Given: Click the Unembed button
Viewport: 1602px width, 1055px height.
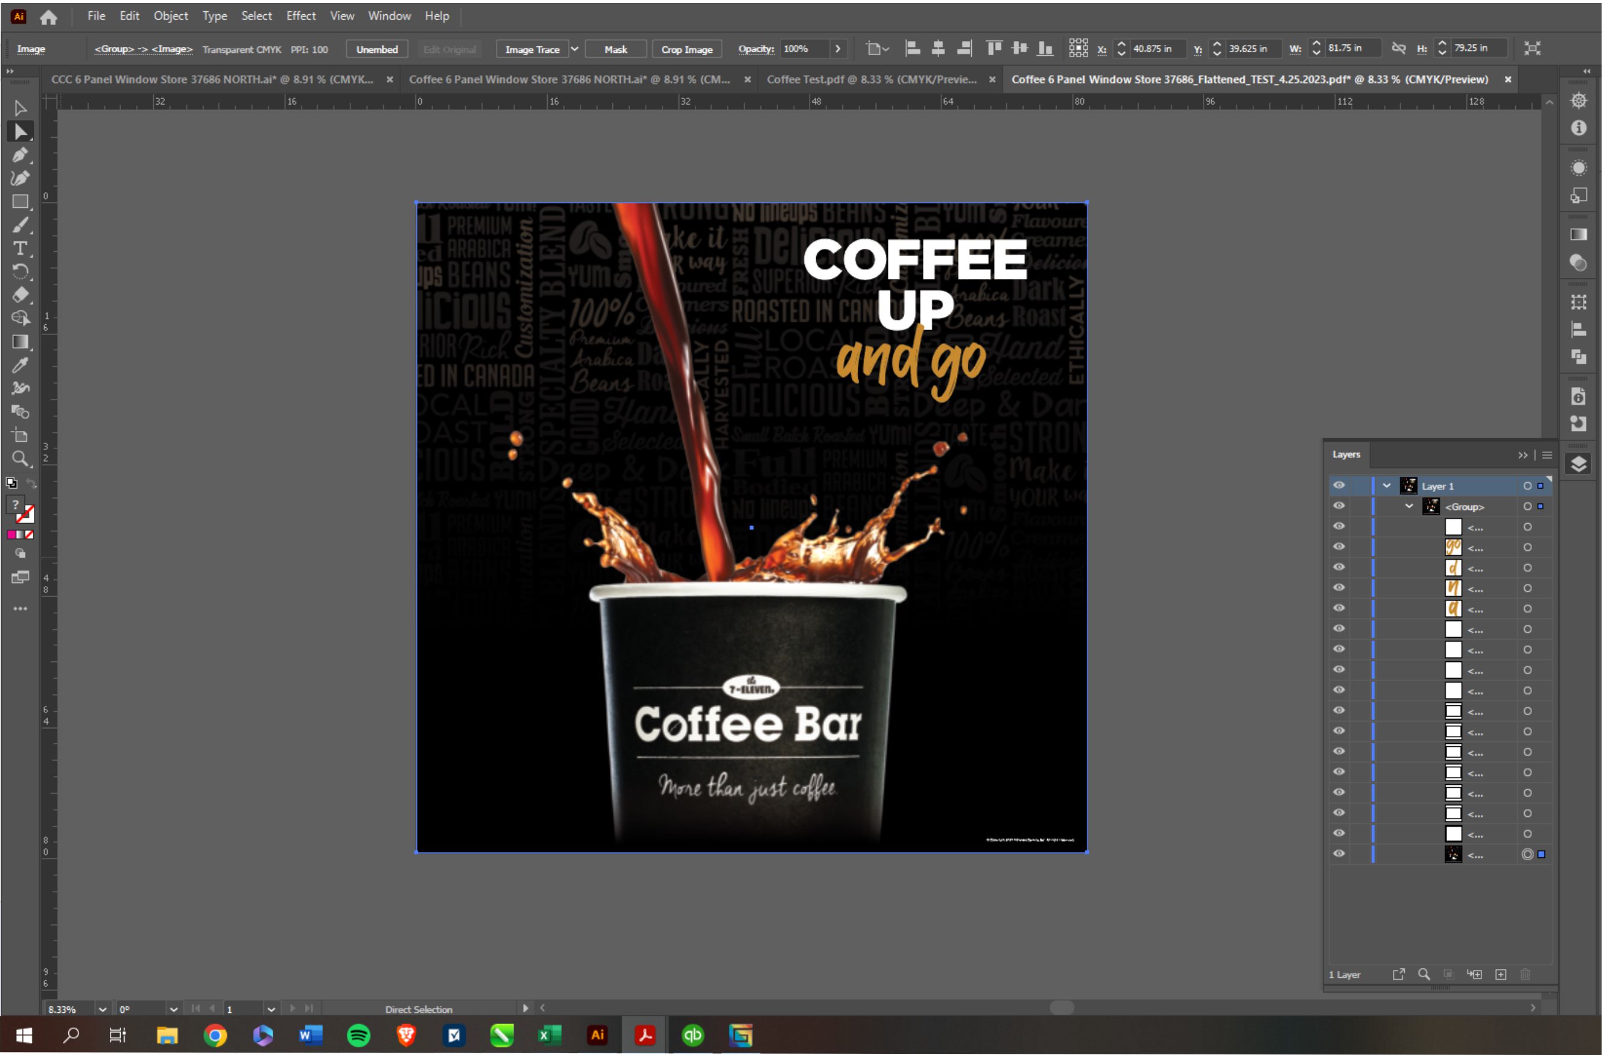Looking at the screenshot, I should tap(377, 49).
